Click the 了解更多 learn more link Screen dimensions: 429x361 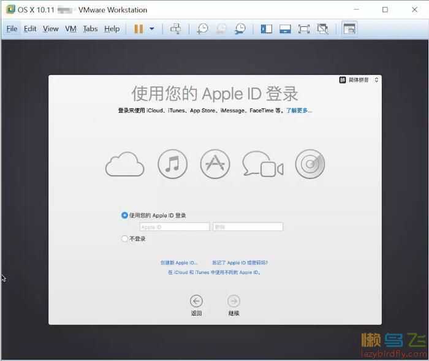[x=299, y=110]
